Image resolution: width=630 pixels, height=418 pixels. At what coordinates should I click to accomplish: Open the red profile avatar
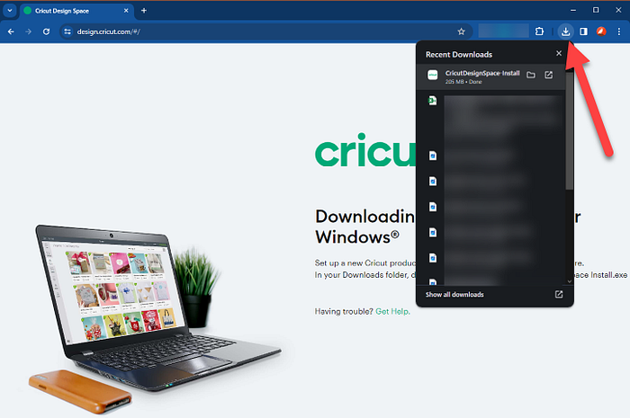(x=601, y=31)
